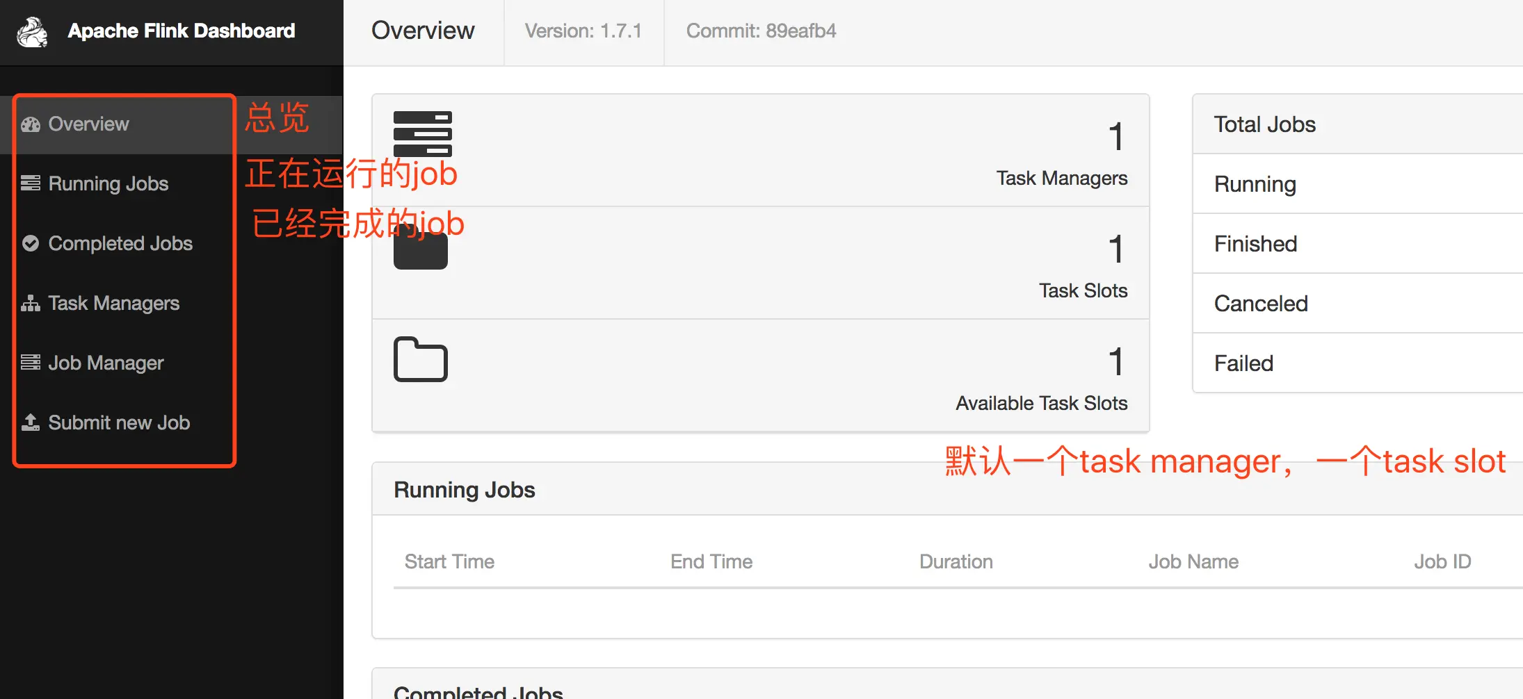This screenshot has height=699, width=1523.
Task: Click the Task Slots count value
Action: (1116, 249)
